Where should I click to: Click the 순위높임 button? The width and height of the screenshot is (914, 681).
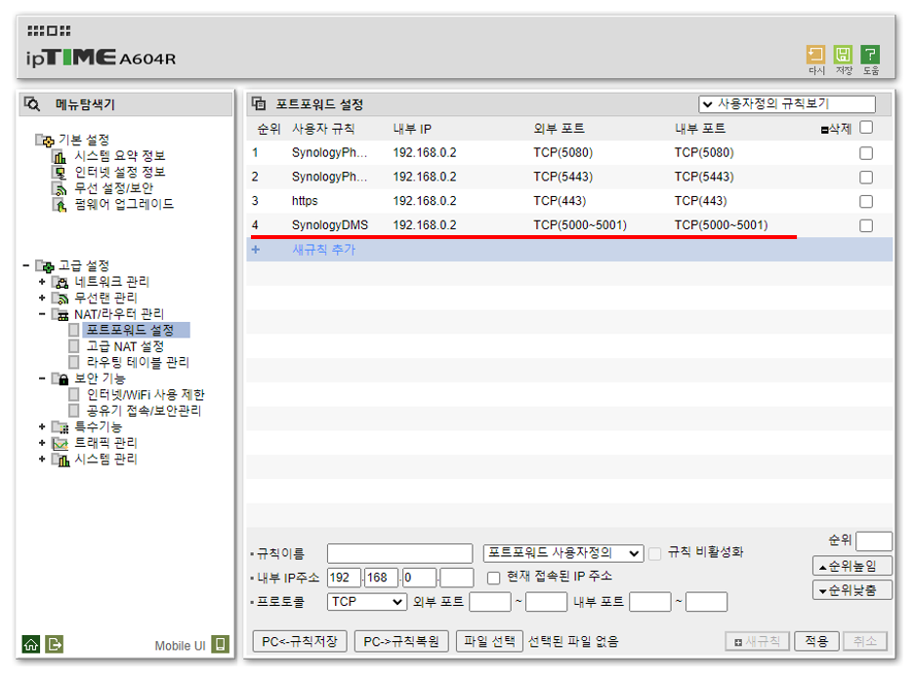click(852, 566)
